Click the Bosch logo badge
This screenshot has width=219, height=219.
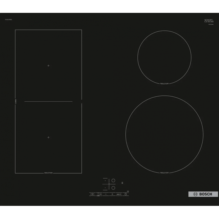coord(203,194)
